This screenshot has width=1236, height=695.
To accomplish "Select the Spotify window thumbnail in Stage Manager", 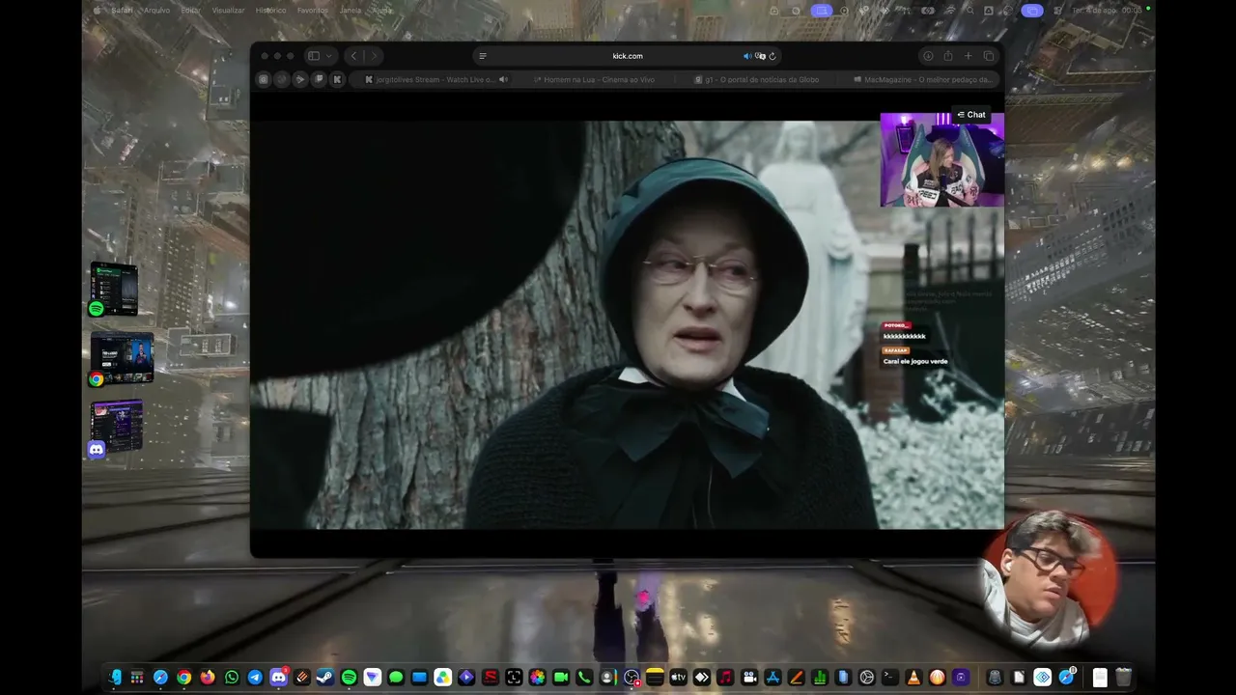I will click(114, 289).
